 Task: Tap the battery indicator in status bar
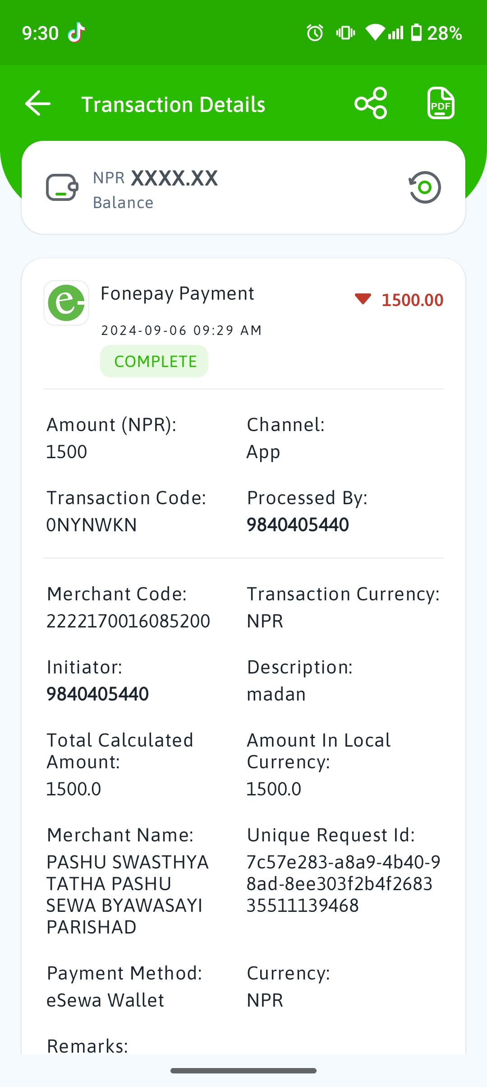point(416,33)
